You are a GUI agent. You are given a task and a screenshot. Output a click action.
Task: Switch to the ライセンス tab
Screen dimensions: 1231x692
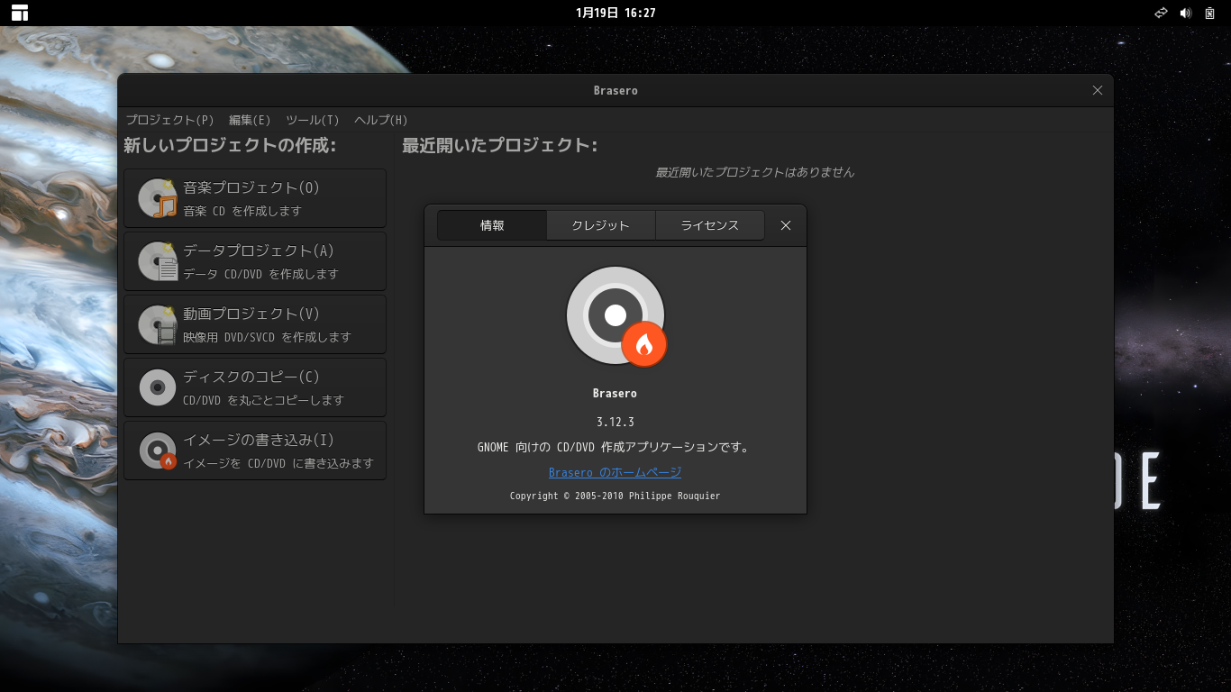pos(710,225)
